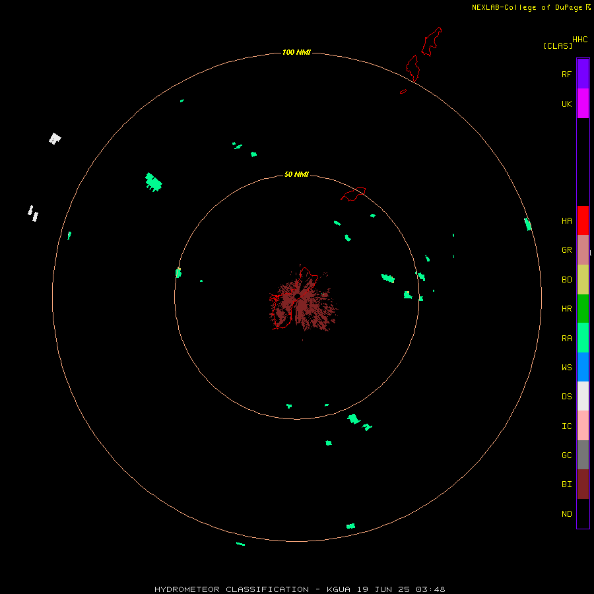Click the UK legend label

(566, 104)
